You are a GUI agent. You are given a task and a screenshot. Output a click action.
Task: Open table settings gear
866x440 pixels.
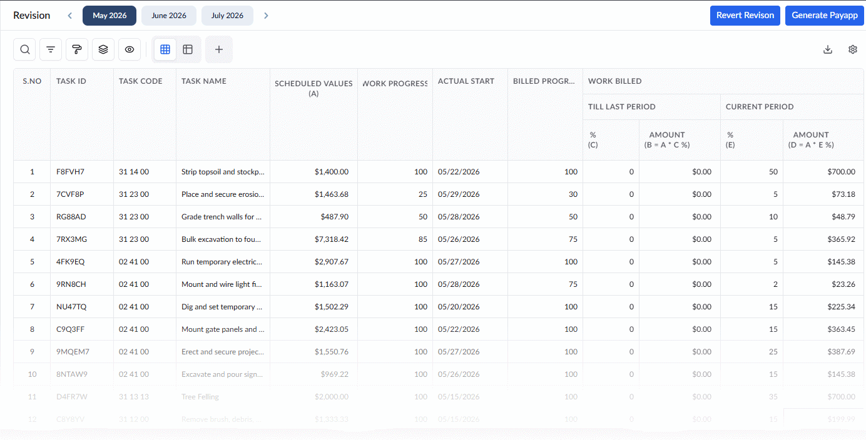tap(852, 49)
